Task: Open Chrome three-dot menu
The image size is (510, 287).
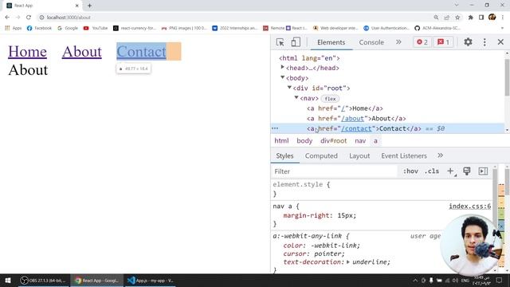Action: pos(503,18)
